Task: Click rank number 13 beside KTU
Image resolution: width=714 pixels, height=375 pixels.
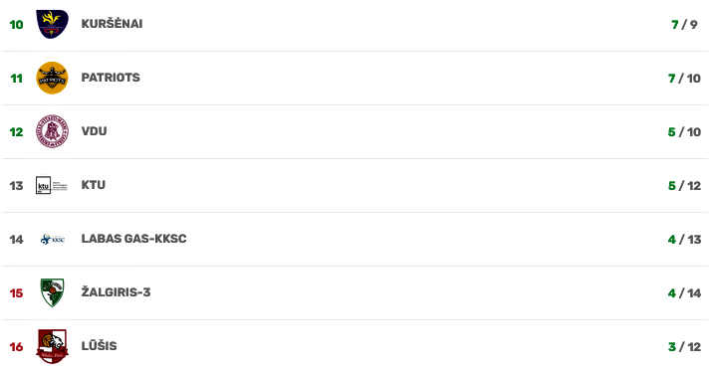Action: (16, 186)
